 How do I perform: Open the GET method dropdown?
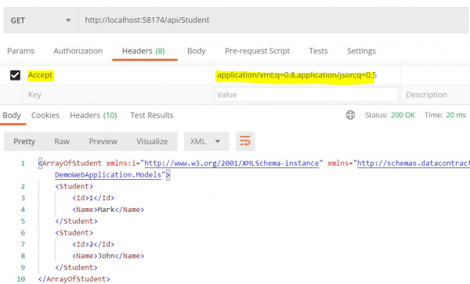click(x=42, y=20)
